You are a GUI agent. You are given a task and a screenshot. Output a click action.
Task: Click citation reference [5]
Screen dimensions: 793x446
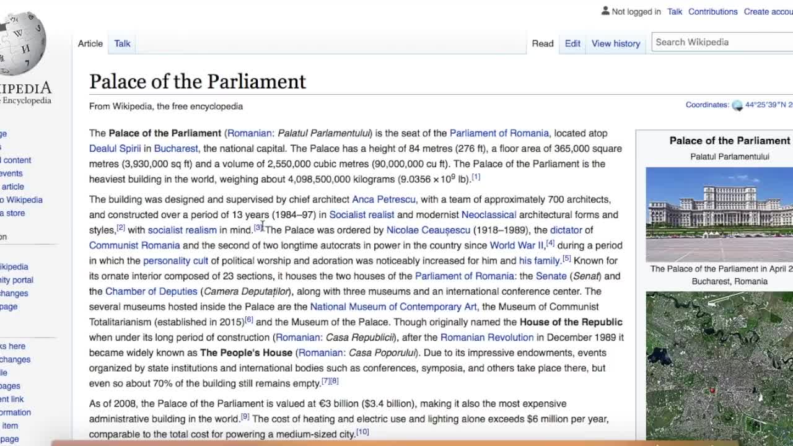click(x=567, y=259)
